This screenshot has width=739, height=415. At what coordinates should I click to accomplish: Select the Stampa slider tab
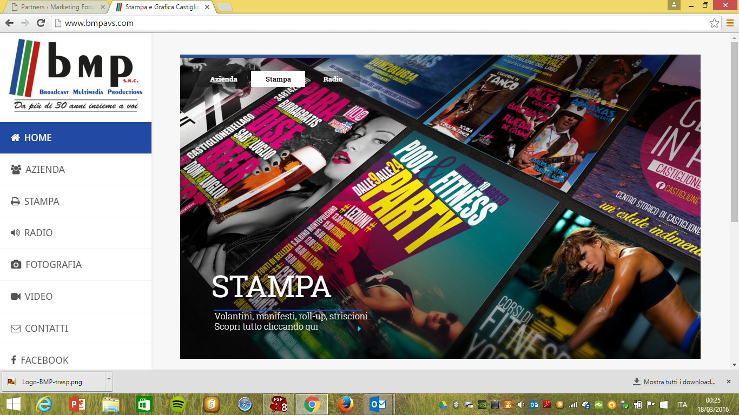click(278, 79)
